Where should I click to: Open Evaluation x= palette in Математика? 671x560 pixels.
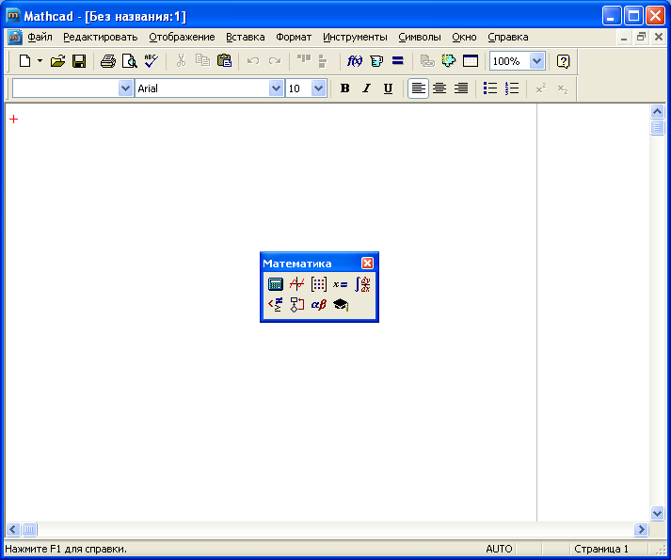[341, 284]
